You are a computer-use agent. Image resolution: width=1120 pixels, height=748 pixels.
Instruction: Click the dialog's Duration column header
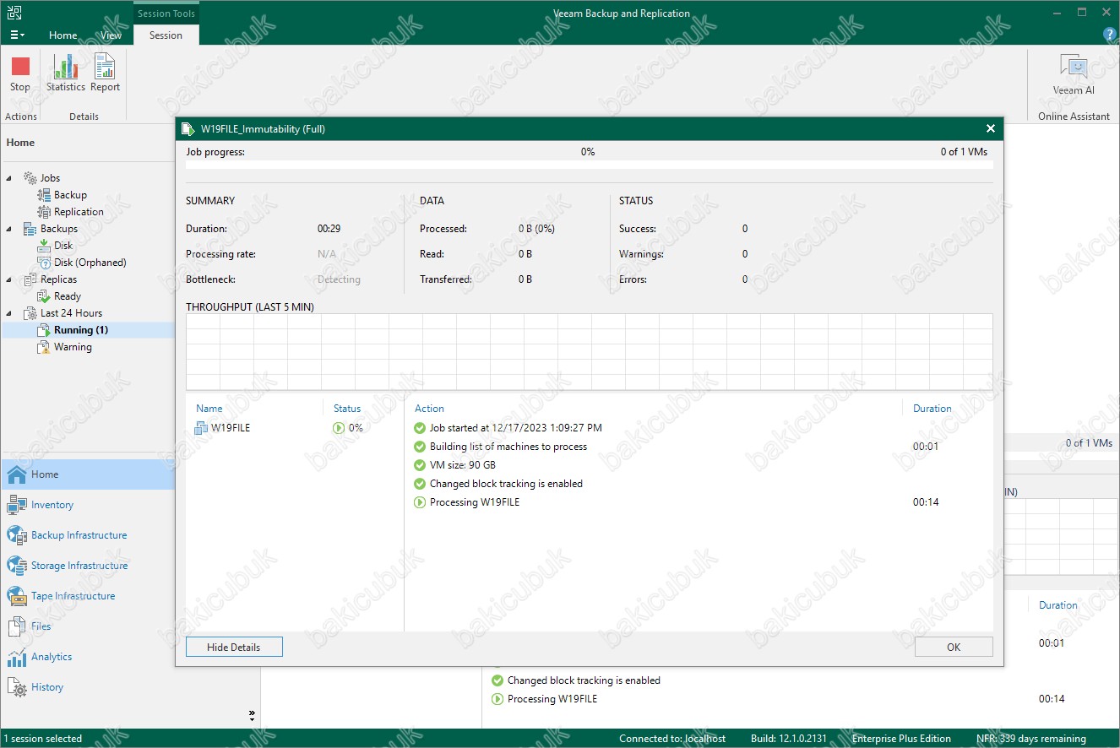[x=932, y=409]
